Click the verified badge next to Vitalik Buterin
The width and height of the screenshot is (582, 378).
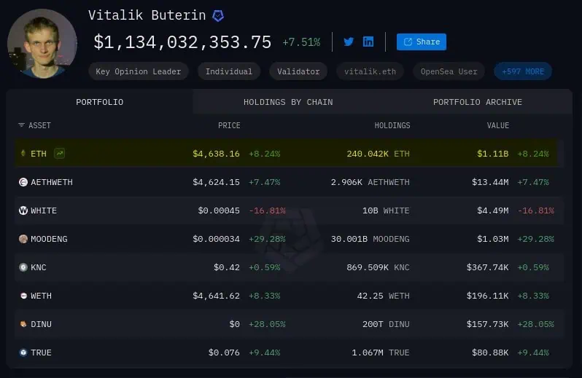click(218, 15)
